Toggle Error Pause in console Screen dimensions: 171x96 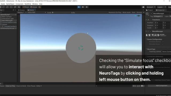click(31, 86)
